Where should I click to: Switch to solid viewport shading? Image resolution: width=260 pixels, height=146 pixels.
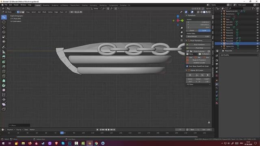[x=204, y=12]
